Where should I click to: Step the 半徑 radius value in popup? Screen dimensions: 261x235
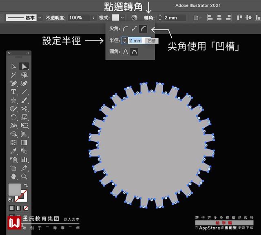(x=125, y=40)
